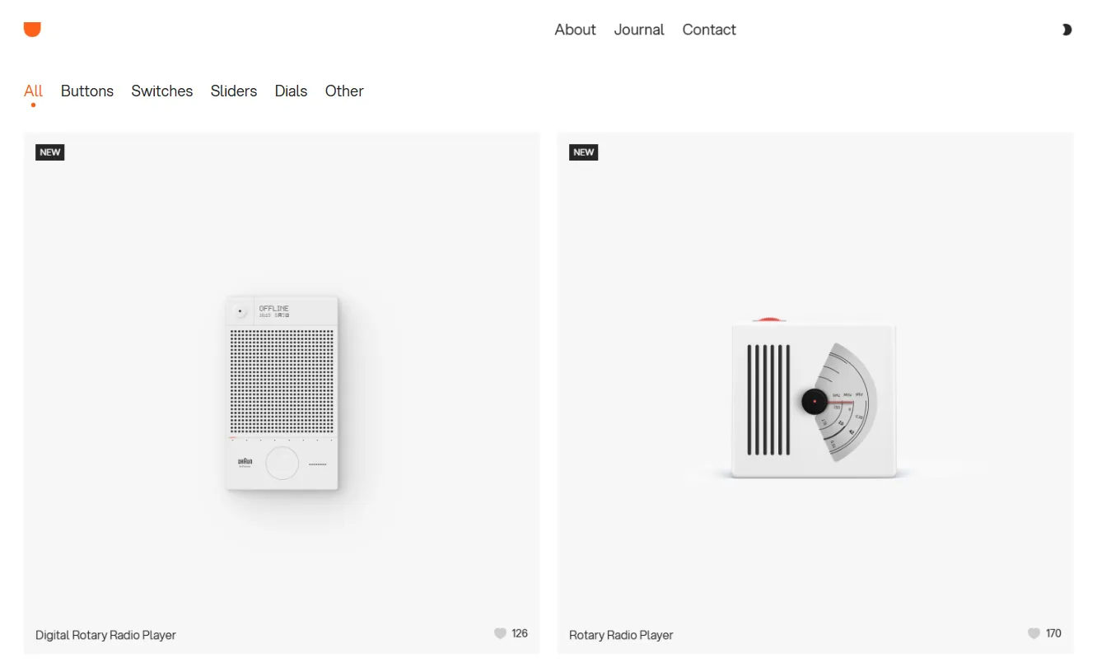This screenshot has height=667, width=1097.
Task: Like the Rotary Radio Player with the heart icon
Action: [x=1034, y=633]
